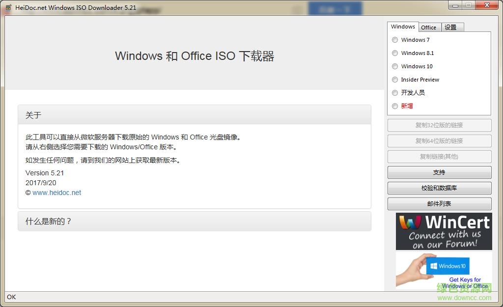The image size is (503, 307).
Task: Open the 设置 tab
Action: [x=451, y=27]
